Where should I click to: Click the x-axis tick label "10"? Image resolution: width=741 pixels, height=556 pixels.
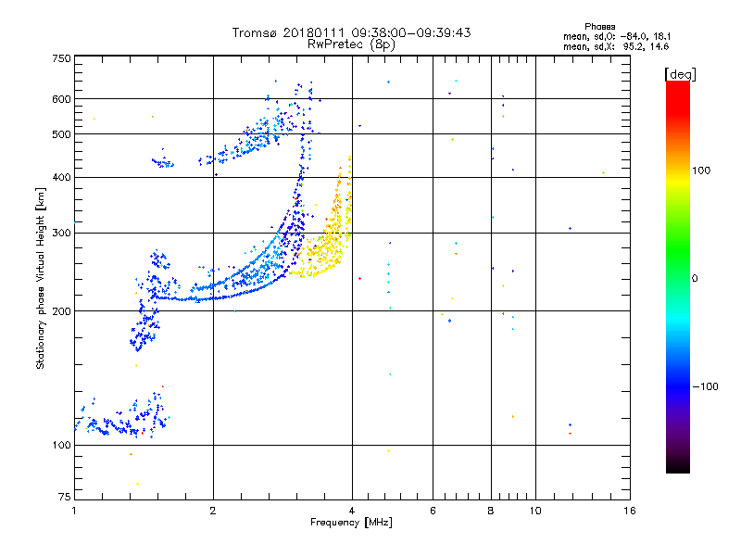pos(535,511)
